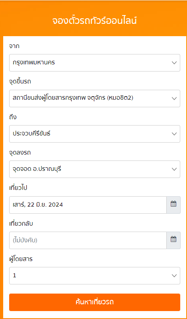Screen dimensions: 187x319
Task: Click the chevron arrow in กรุงเทพมหานคร field
Action: coord(174,63)
